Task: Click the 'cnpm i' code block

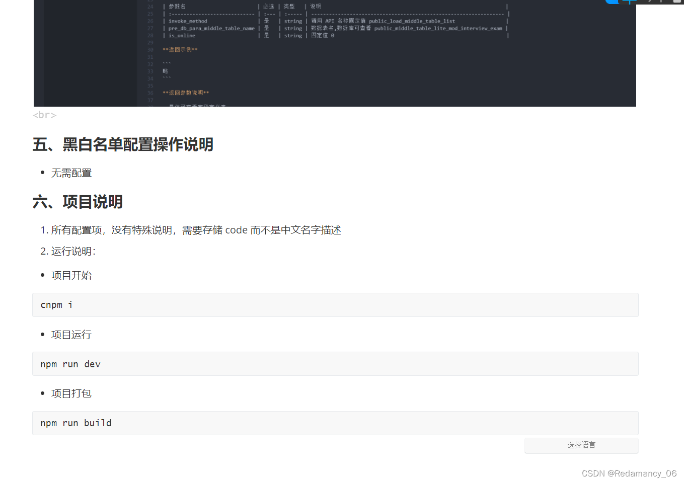Action: [335, 305]
